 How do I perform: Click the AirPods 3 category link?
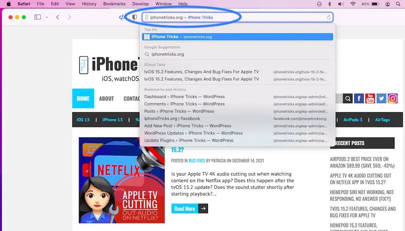click(353, 120)
